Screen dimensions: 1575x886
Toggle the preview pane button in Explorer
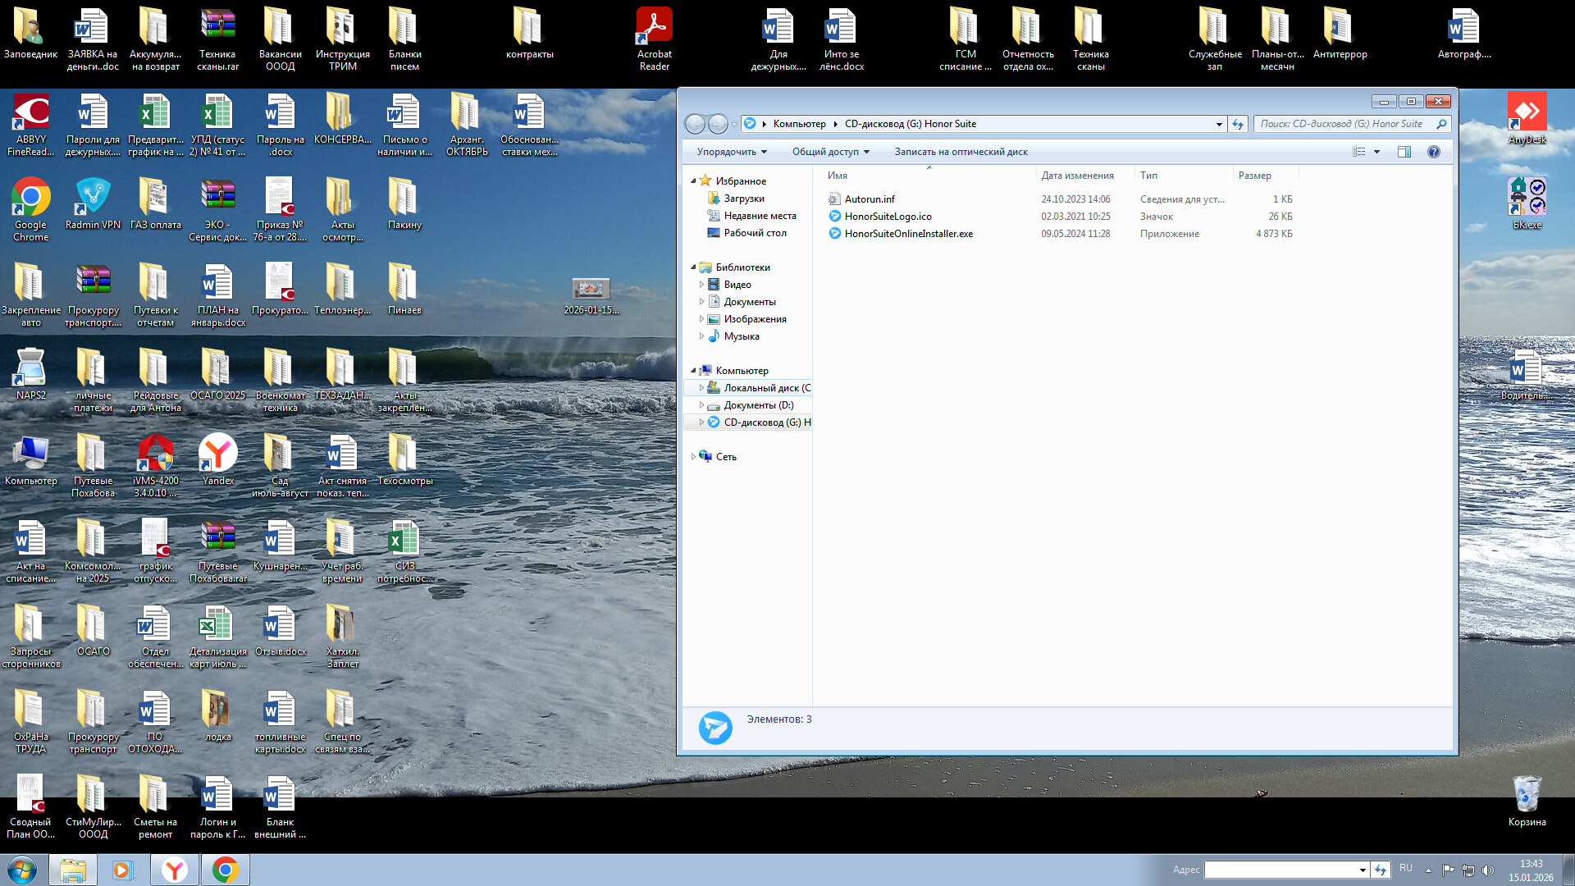pos(1404,152)
